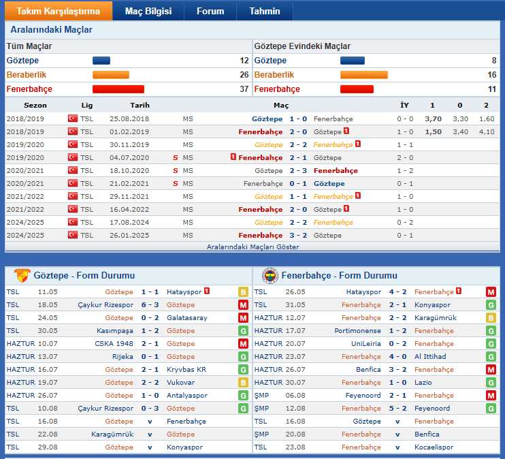Click the Aralarındaki Maçları Göster link
Screen dimensions: 505x459
pos(253,247)
